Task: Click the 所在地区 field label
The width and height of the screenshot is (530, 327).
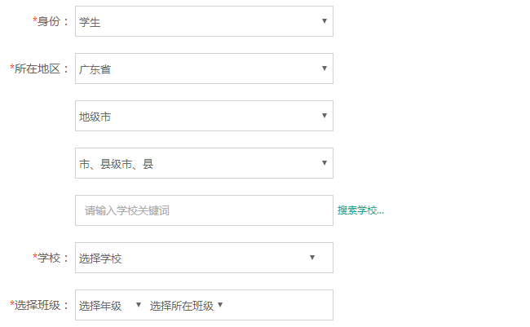Action: point(39,69)
